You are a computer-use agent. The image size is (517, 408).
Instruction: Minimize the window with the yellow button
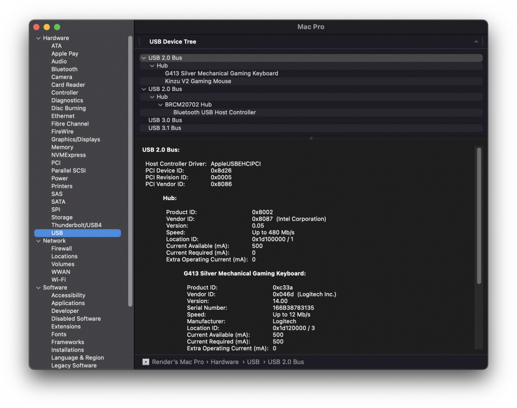tap(47, 27)
